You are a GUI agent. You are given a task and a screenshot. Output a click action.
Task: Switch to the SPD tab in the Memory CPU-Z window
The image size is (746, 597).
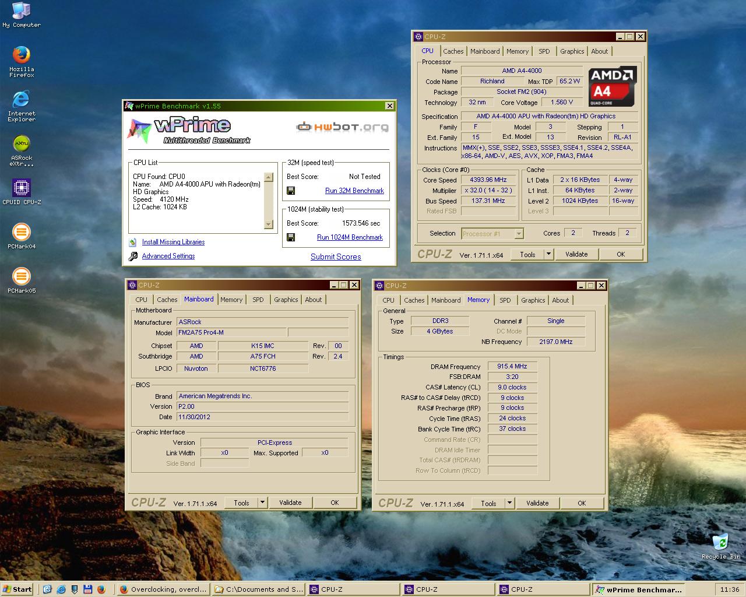click(x=505, y=300)
